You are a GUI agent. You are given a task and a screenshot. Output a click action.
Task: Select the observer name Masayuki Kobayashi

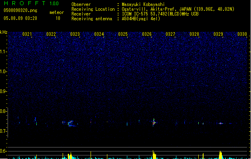tap(143, 4)
